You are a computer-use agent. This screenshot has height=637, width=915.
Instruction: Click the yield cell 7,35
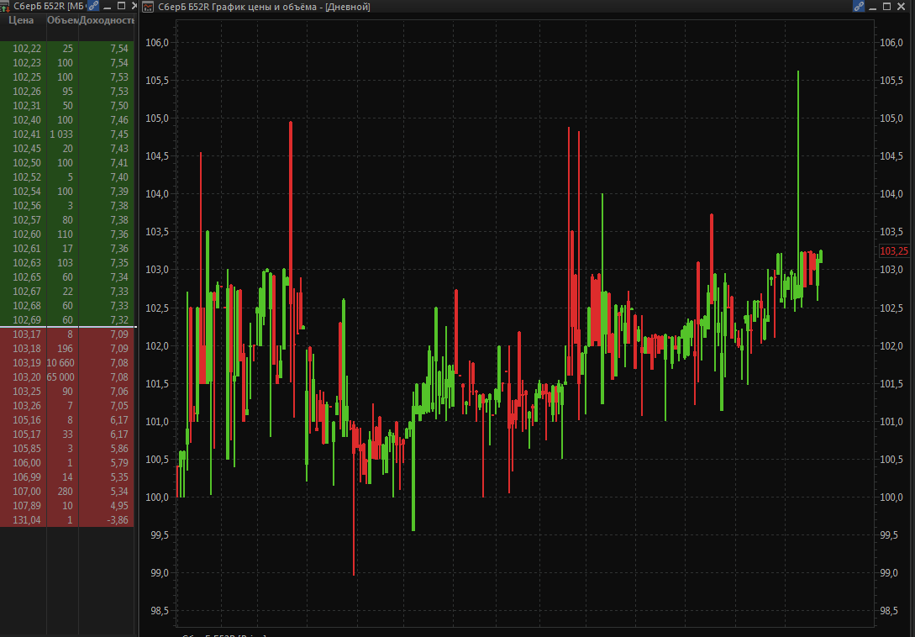119,263
